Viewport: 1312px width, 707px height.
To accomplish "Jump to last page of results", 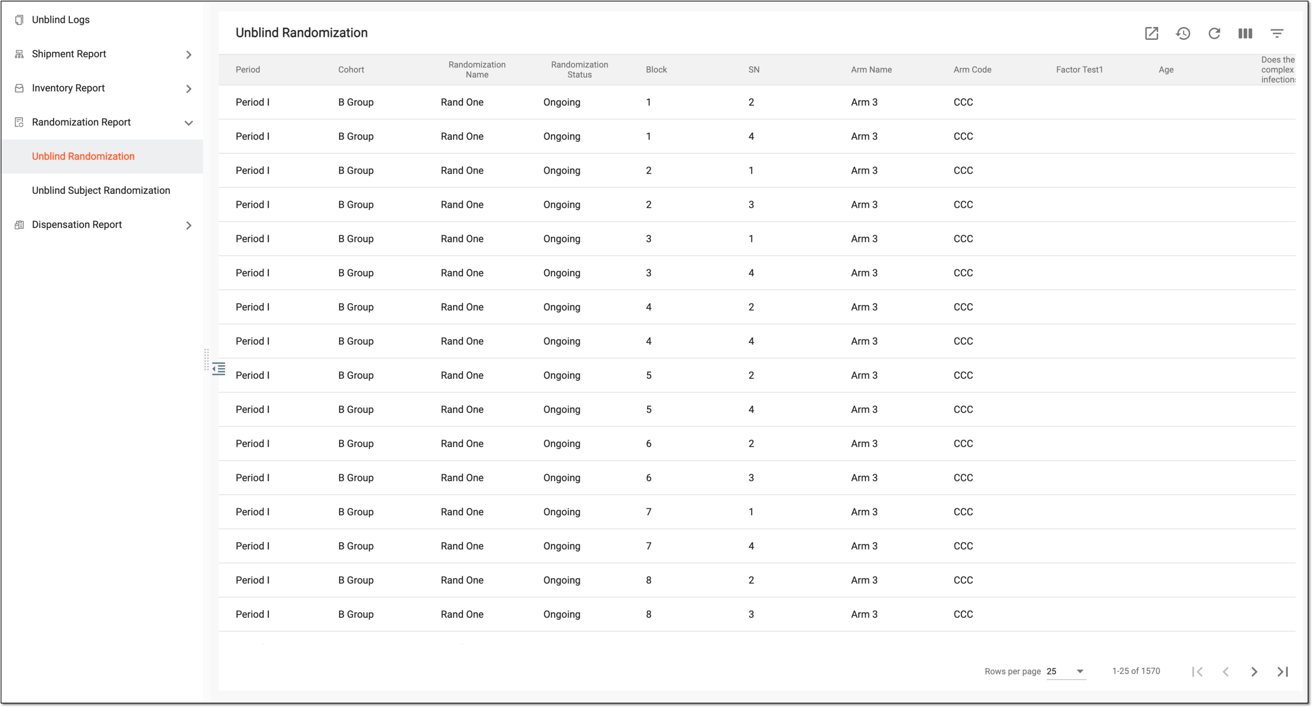I will tap(1283, 671).
